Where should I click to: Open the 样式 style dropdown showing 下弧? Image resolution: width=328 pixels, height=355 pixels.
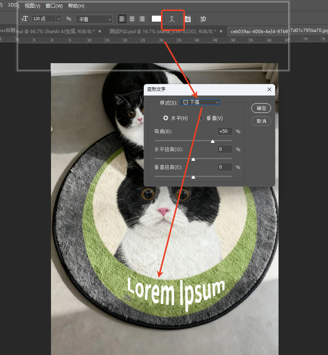pos(201,102)
